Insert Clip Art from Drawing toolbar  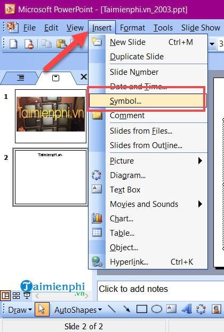coord(216,309)
